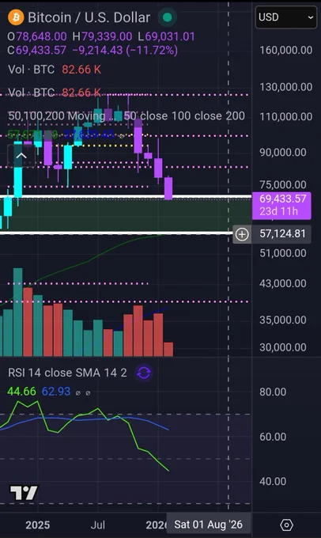Click the 80.00 RSI axis label

tap(273, 392)
